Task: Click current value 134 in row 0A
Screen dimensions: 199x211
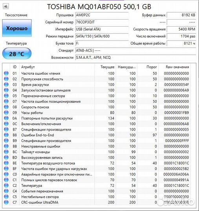Action: [111, 118]
